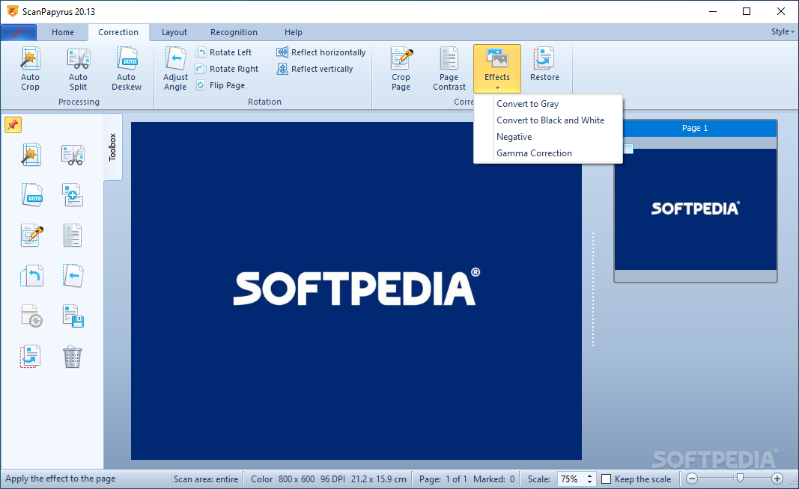Click the zoom out minus button
799x489 pixels.
[691, 479]
